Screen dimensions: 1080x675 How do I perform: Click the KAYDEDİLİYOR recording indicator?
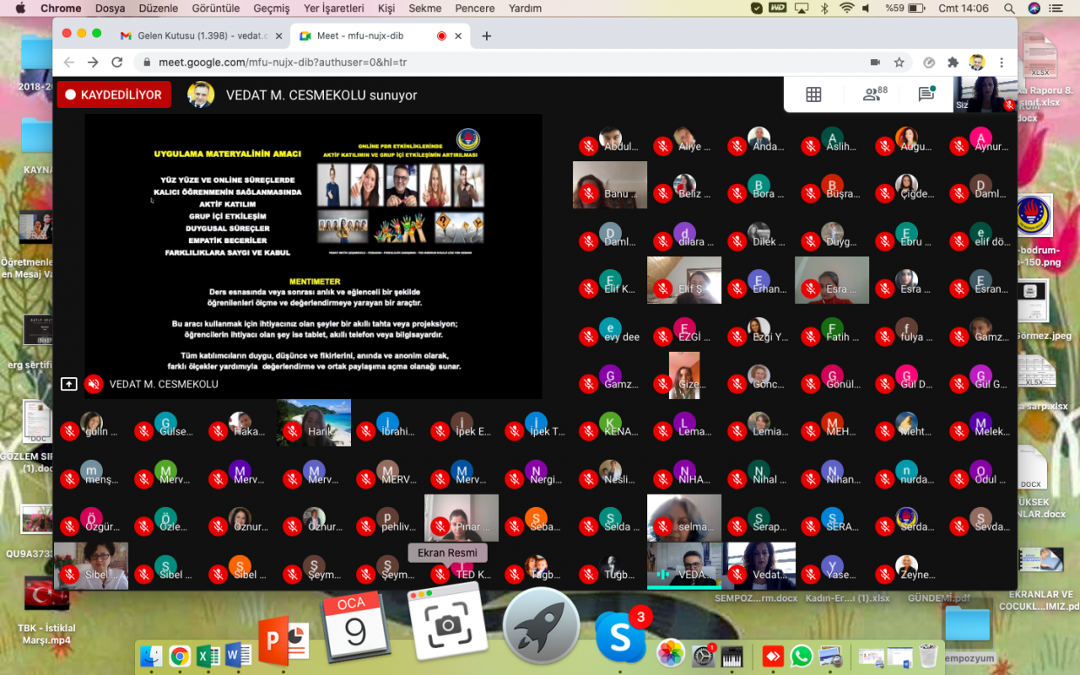tap(114, 95)
